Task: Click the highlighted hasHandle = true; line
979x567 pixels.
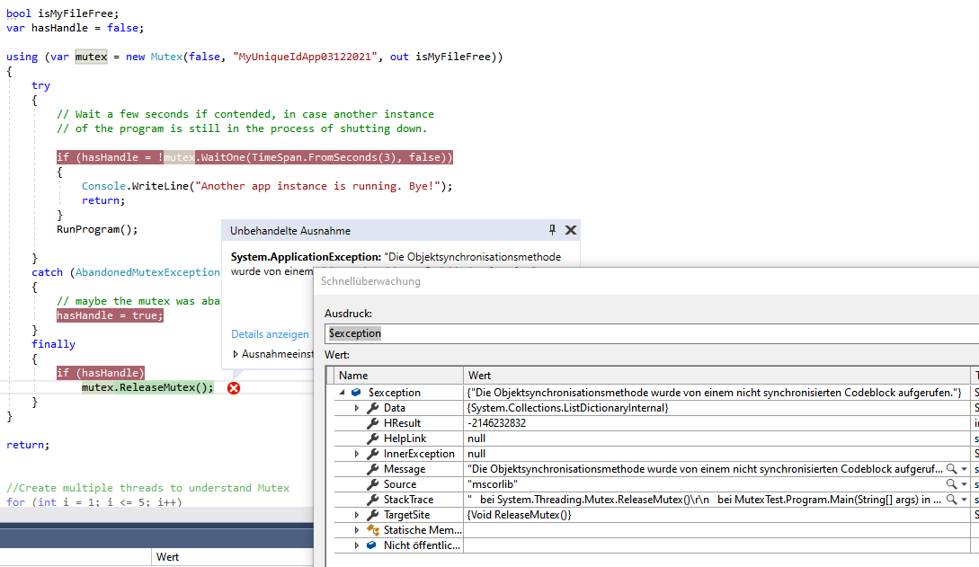Action: click(x=110, y=315)
